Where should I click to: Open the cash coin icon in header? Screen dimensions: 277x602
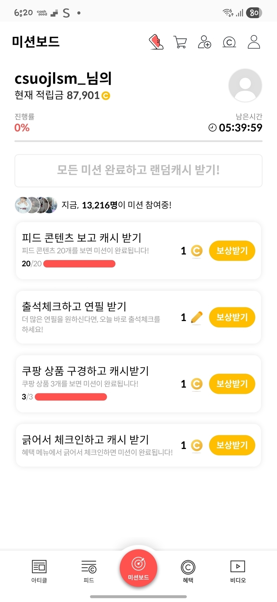pyautogui.click(x=229, y=42)
